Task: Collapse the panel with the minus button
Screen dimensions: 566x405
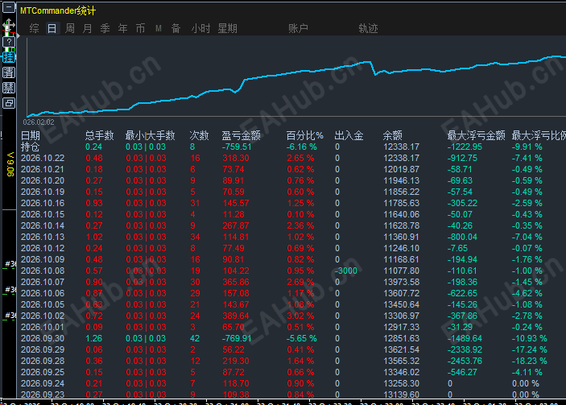Action: pyautogui.click(x=9, y=7)
